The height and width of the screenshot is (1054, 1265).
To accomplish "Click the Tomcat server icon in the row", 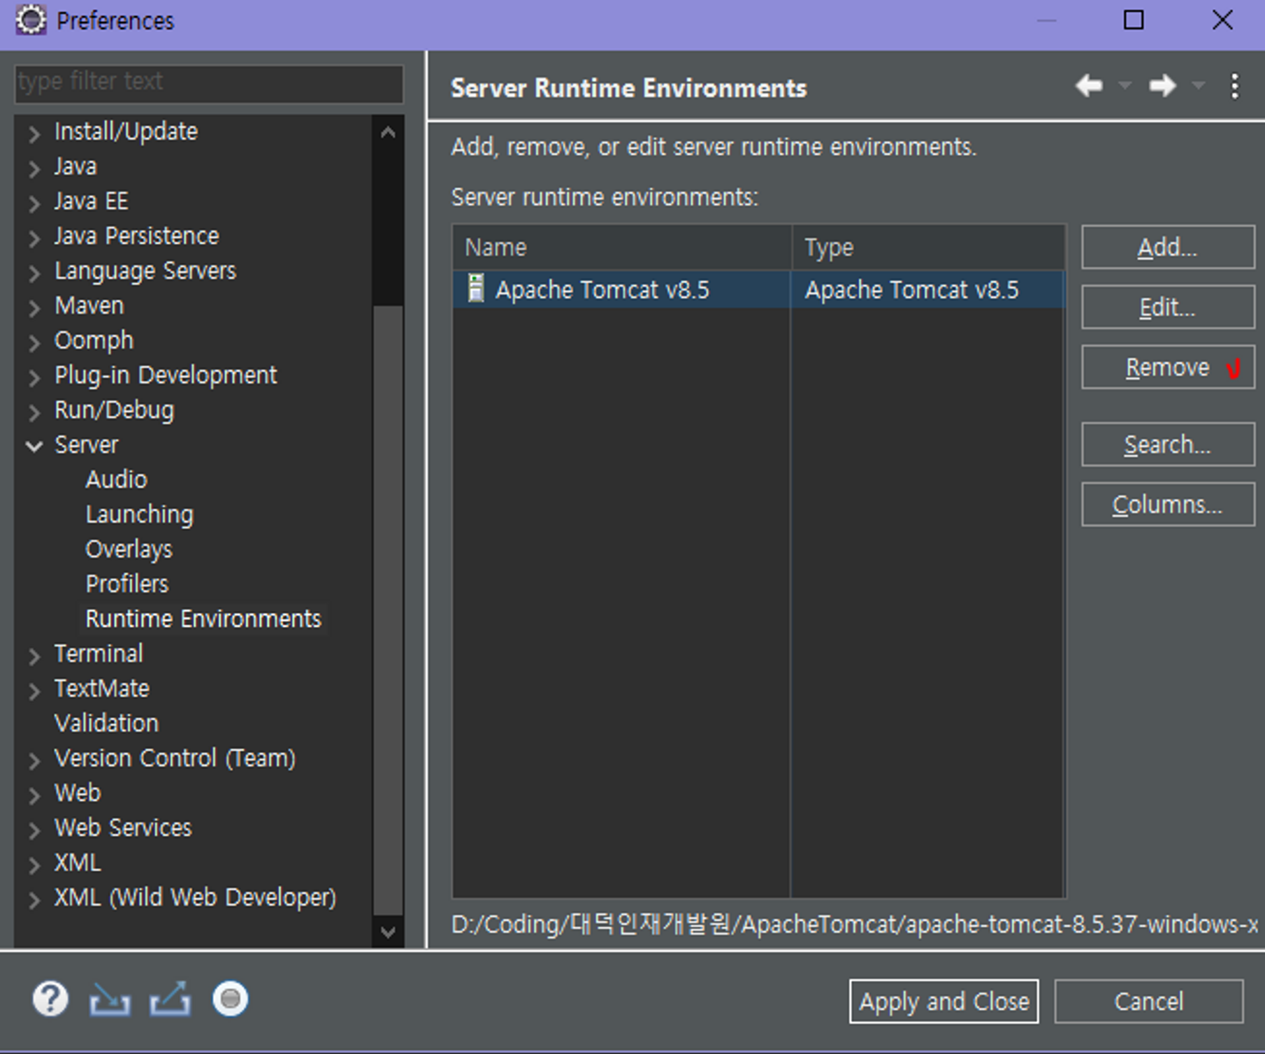I will pos(476,289).
